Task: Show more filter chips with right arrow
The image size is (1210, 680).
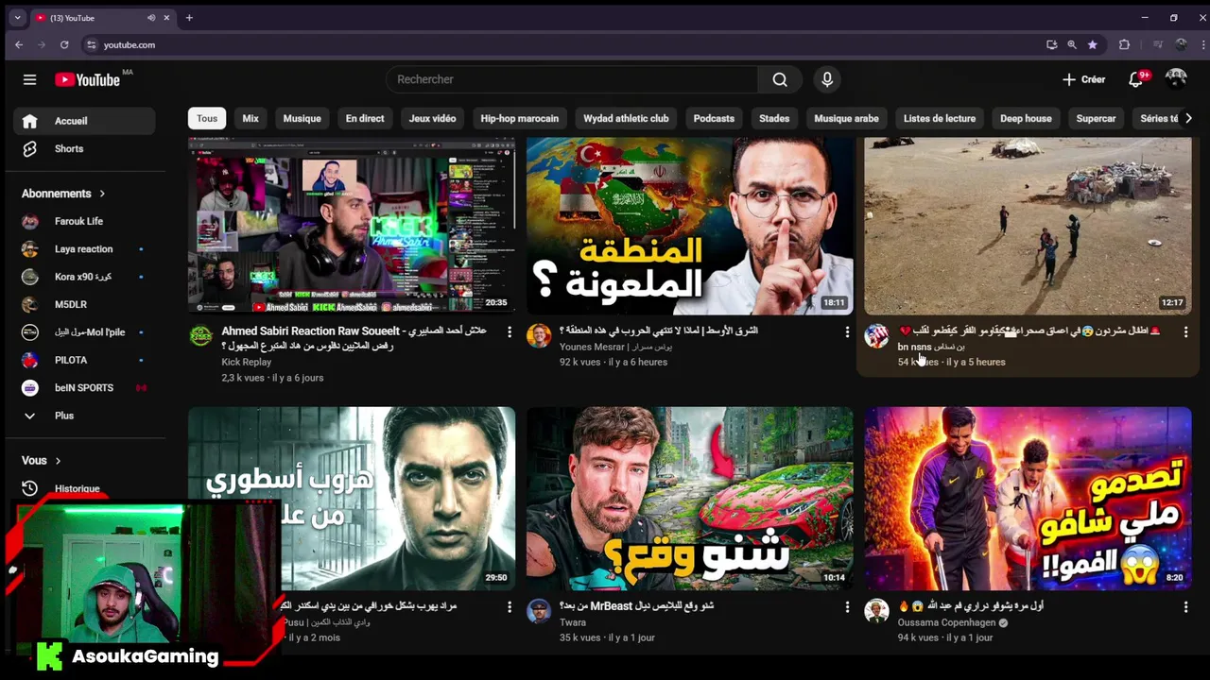Action: pos(1188,118)
